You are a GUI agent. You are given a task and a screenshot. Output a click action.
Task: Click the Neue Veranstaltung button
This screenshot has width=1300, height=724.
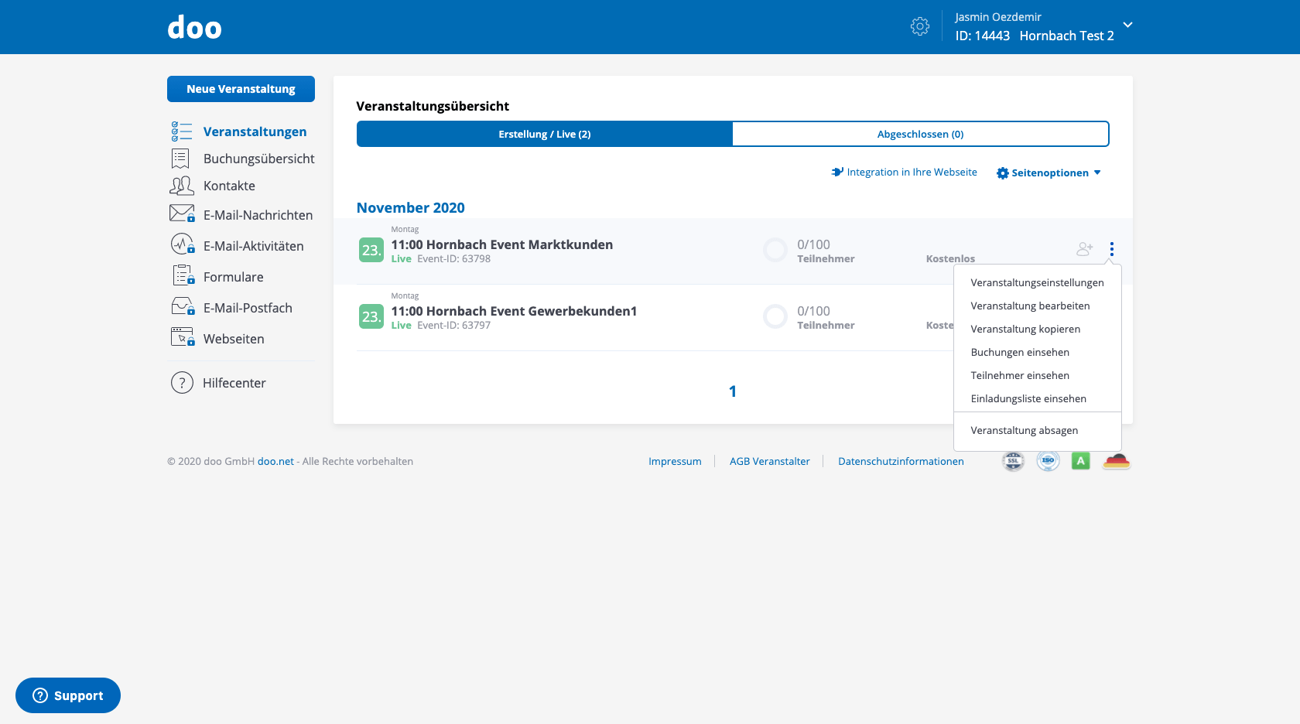pyautogui.click(x=241, y=89)
